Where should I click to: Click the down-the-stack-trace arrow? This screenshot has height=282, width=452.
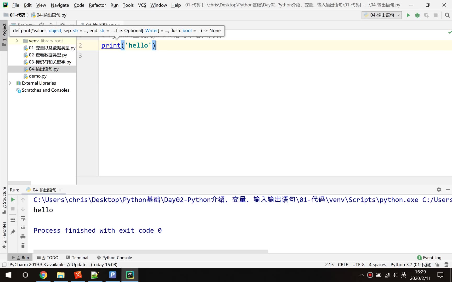click(23, 209)
